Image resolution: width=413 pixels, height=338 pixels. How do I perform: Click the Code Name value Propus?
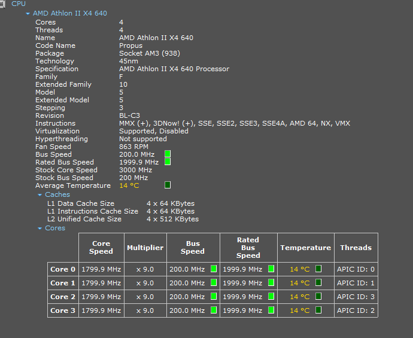click(130, 45)
